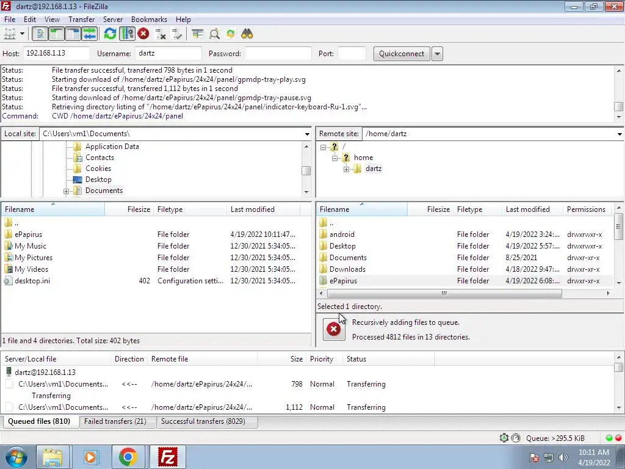
Task: Disconnect from the current server
Action: click(x=161, y=34)
